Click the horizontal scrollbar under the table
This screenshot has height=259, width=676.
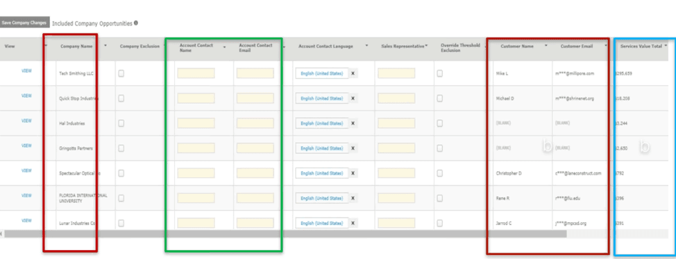285,233
